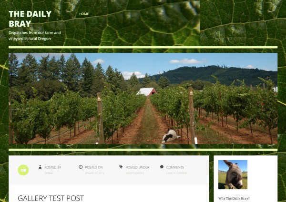Click the Why The Daily Bray? heading
This screenshot has height=202, width=286.
(x=234, y=198)
